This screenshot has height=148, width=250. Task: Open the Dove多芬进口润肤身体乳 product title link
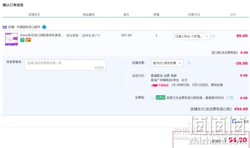[x=42, y=35]
